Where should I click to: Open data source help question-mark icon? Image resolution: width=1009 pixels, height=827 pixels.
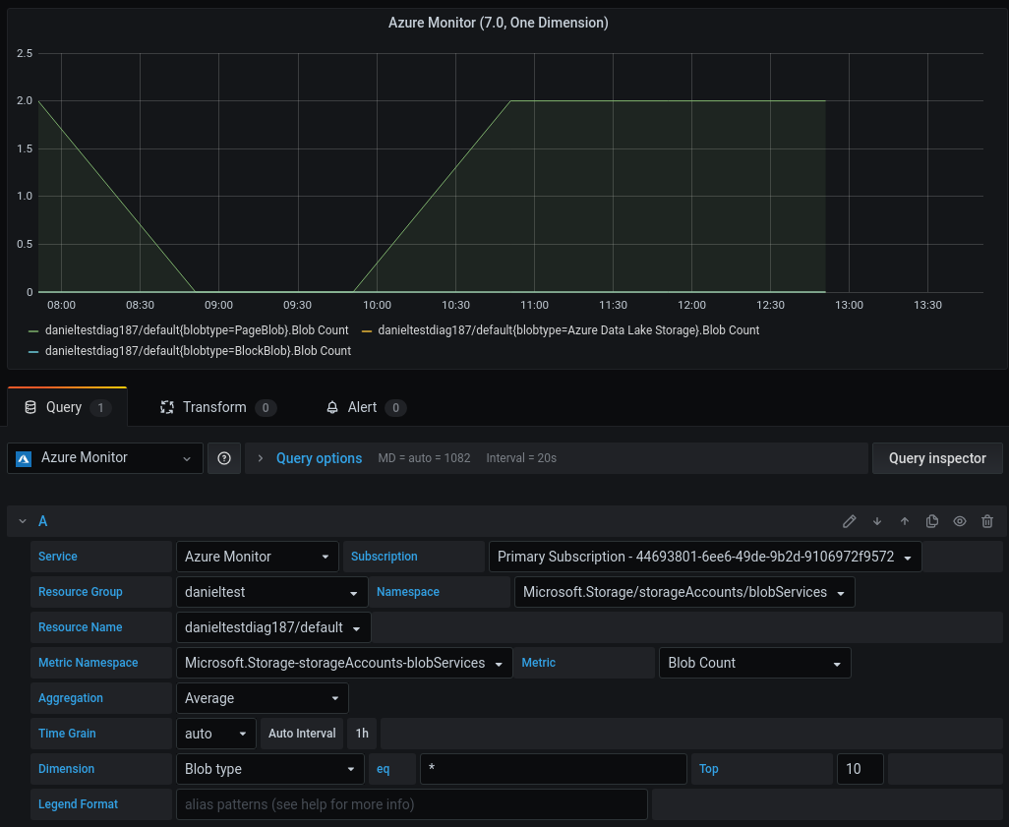point(224,458)
